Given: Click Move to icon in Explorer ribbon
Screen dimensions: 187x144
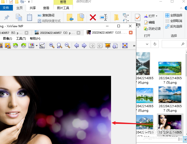Looking at the screenshot, I should pos(70,17).
